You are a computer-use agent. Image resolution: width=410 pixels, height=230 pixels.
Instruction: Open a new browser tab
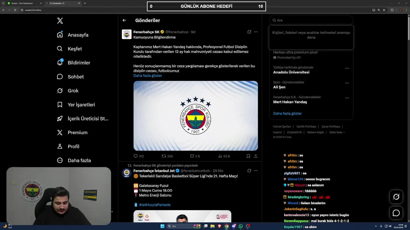tap(85, 3)
